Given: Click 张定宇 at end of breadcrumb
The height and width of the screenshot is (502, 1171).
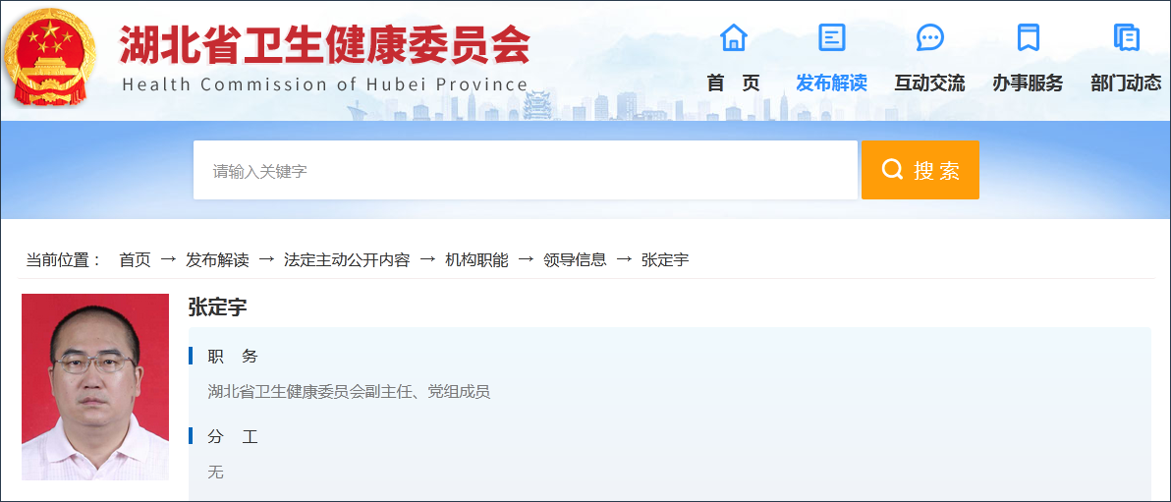Looking at the screenshot, I should coord(665,260).
